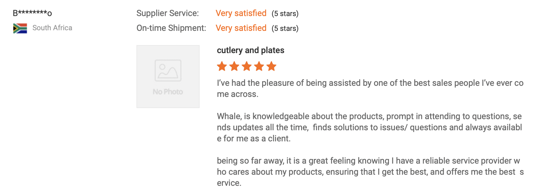
Task: Click the "South Africa" country text
Action: [52, 28]
